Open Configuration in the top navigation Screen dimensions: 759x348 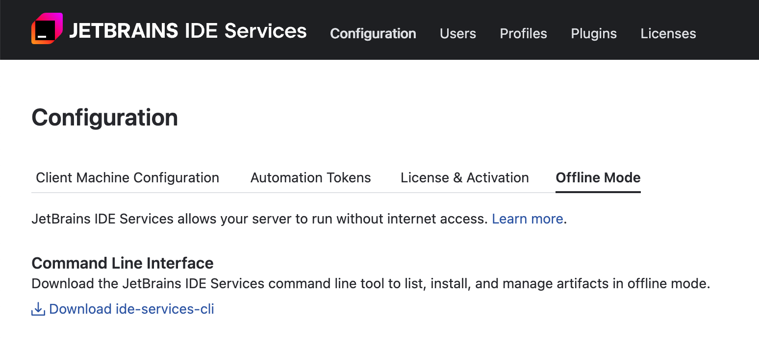373,33
